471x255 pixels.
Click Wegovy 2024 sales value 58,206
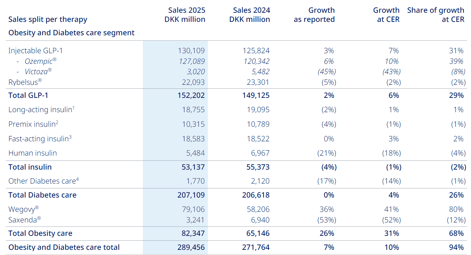point(258,209)
